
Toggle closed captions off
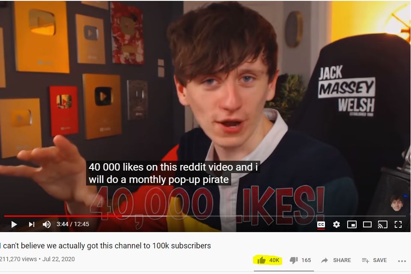click(x=321, y=224)
